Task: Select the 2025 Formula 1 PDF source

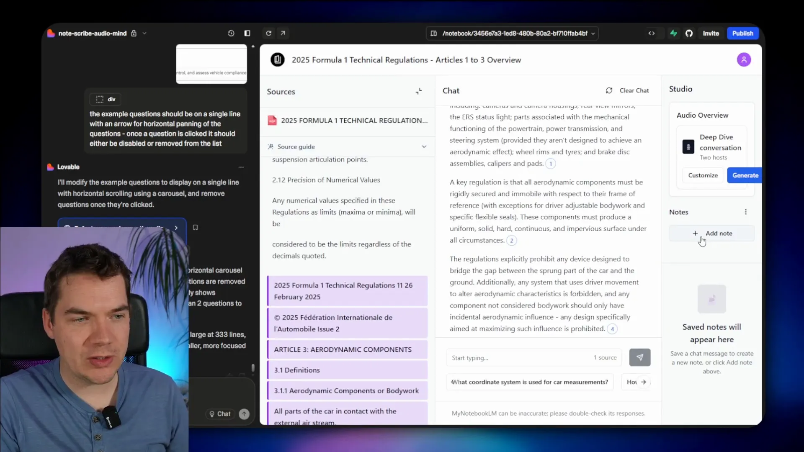Action: click(347, 121)
